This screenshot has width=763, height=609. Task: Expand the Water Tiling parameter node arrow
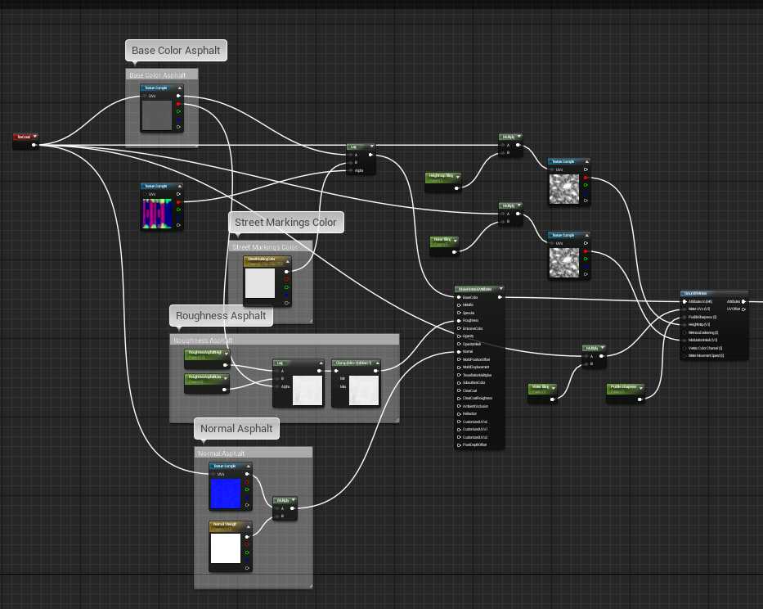click(x=554, y=388)
